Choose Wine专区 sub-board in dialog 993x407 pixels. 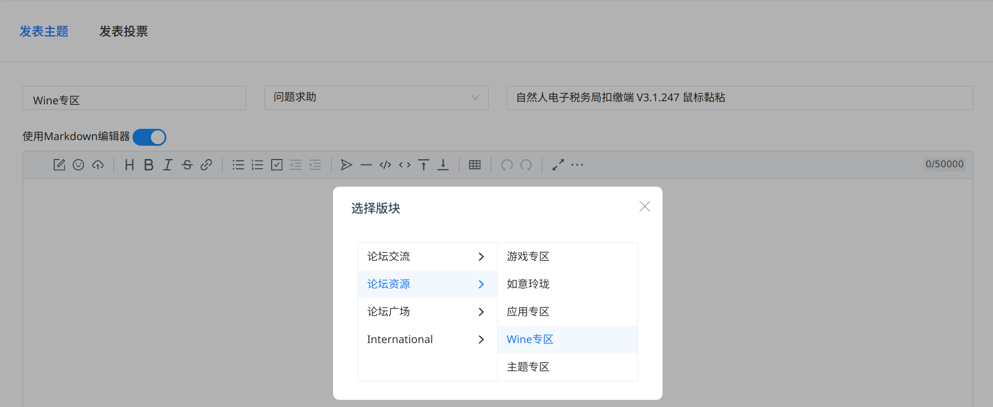coord(567,340)
